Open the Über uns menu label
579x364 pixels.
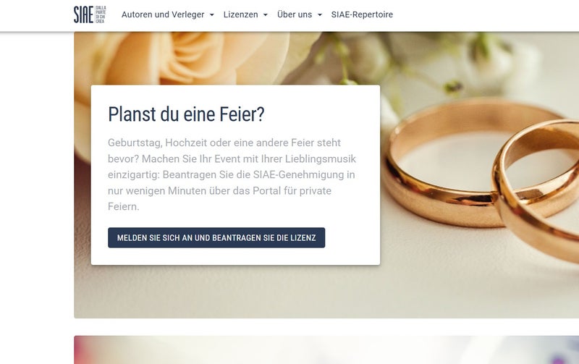(295, 14)
